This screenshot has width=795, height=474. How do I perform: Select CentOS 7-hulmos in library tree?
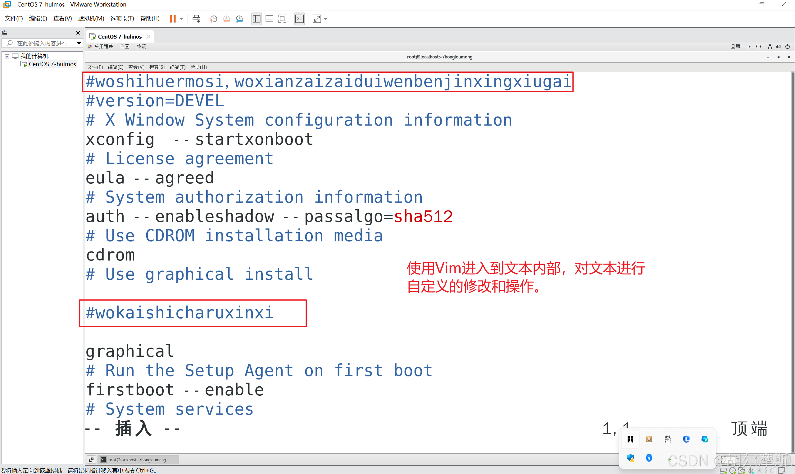[52, 64]
